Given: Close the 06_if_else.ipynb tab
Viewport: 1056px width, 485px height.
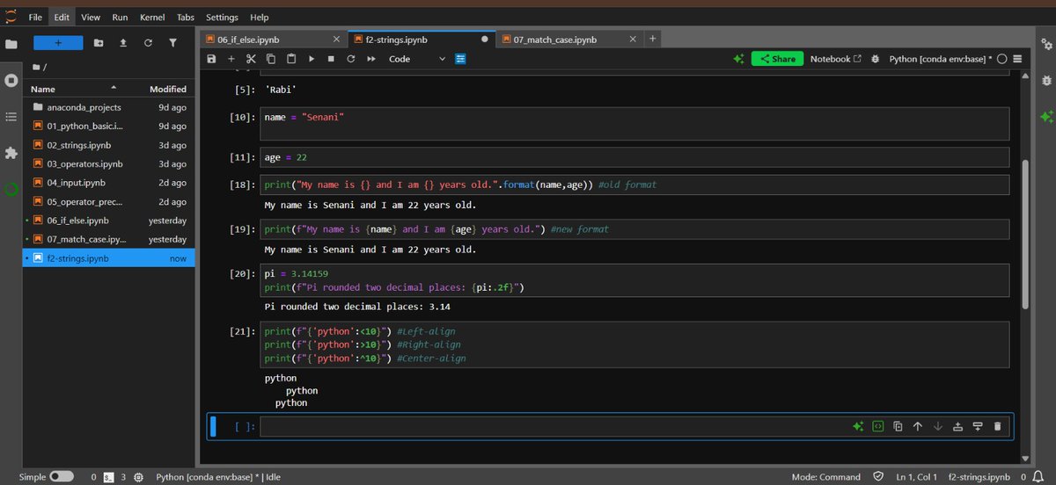Looking at the screenshot, I should [335, 40].
